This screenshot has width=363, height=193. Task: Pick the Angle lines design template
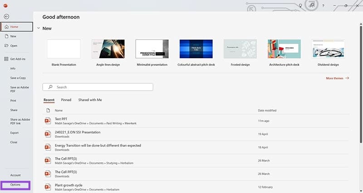(x=108, y=53)
